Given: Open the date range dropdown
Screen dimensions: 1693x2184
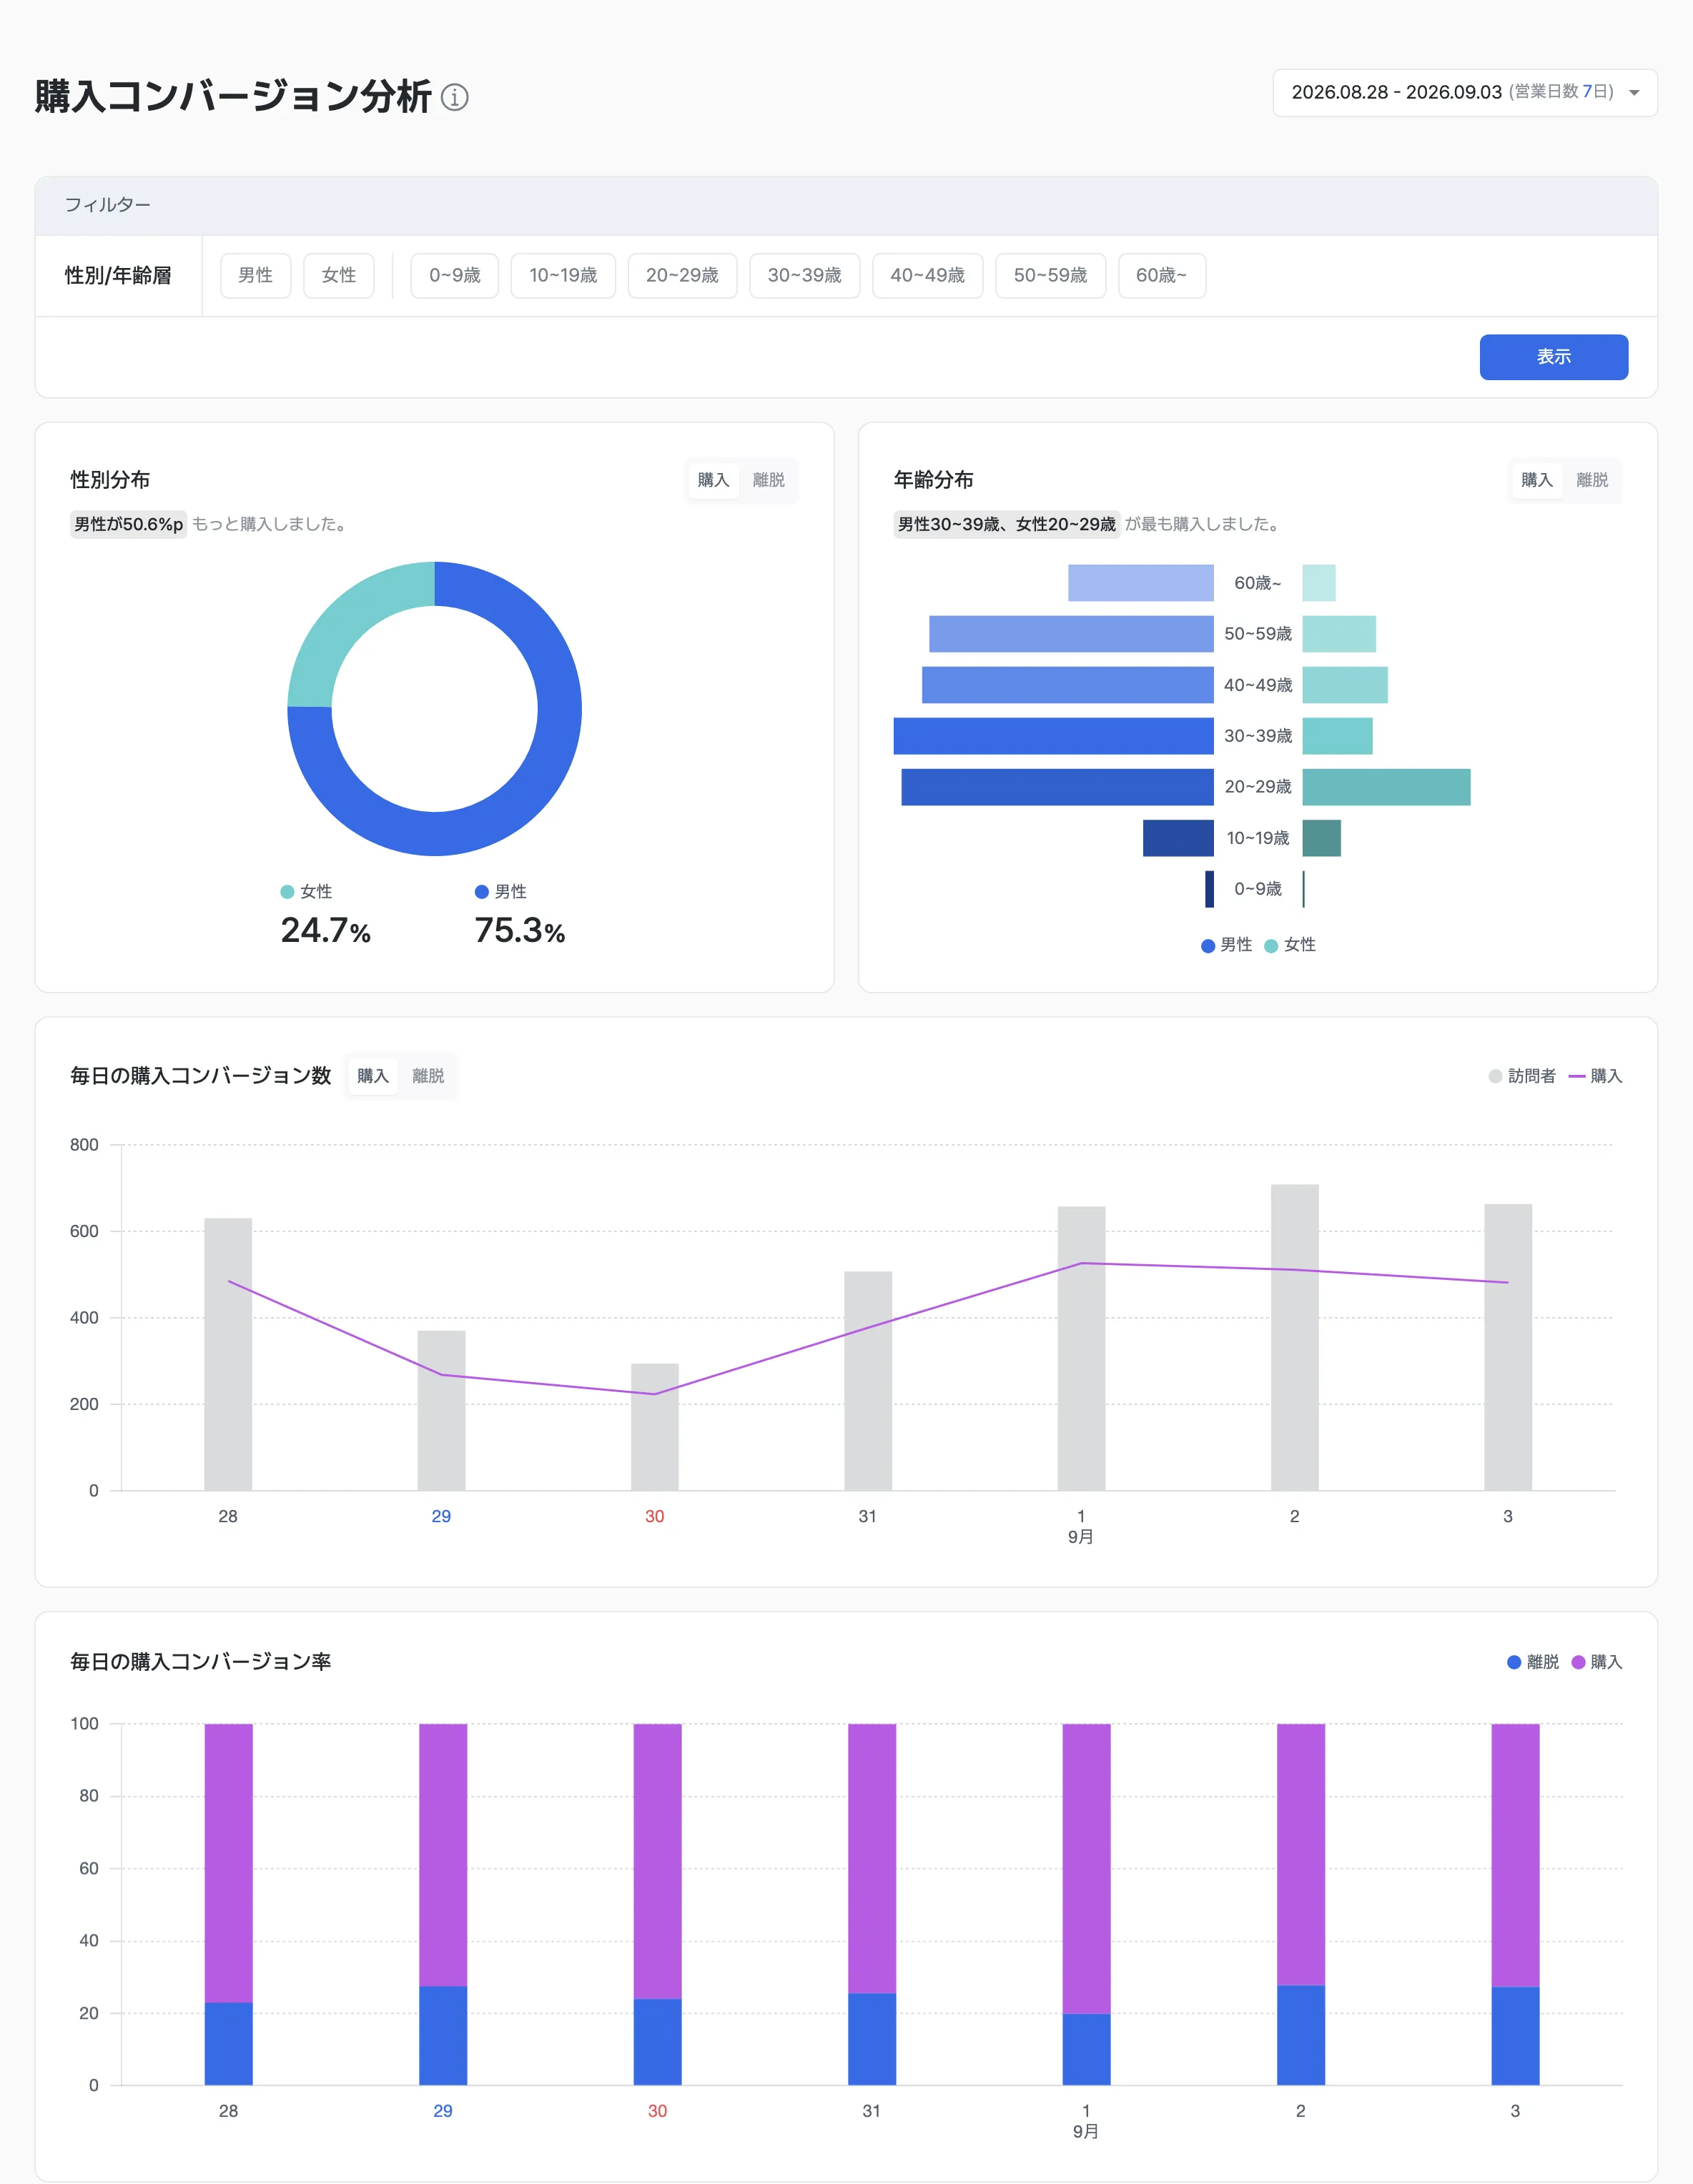Looking at the screenshot, I should point(1465,93).
